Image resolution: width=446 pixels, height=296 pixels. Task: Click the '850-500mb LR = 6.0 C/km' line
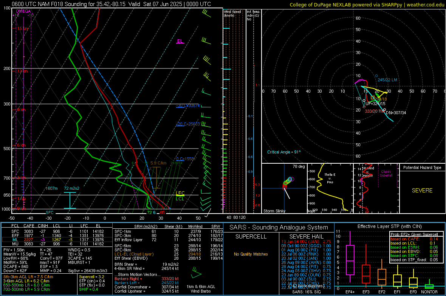26,285
